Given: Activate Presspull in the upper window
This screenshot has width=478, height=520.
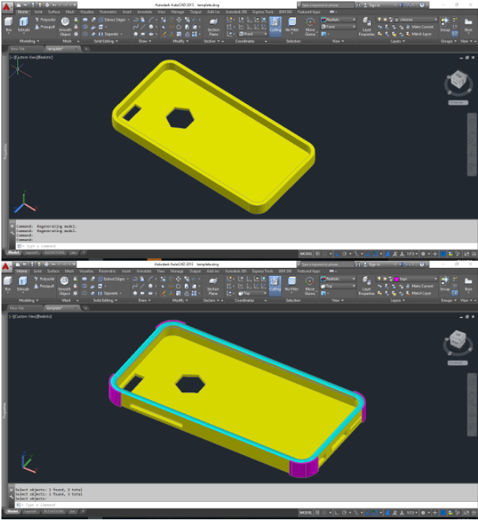Looking at the screenshot, I should tap(45, 27).
